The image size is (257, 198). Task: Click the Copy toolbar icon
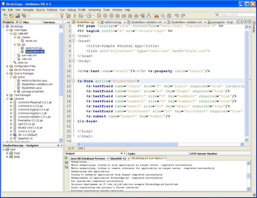tap(163, 16)
